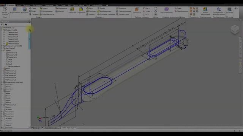Screen dimensions: 243x136
Task: Create a UCS from work features
Action: [x=146, y=14]
